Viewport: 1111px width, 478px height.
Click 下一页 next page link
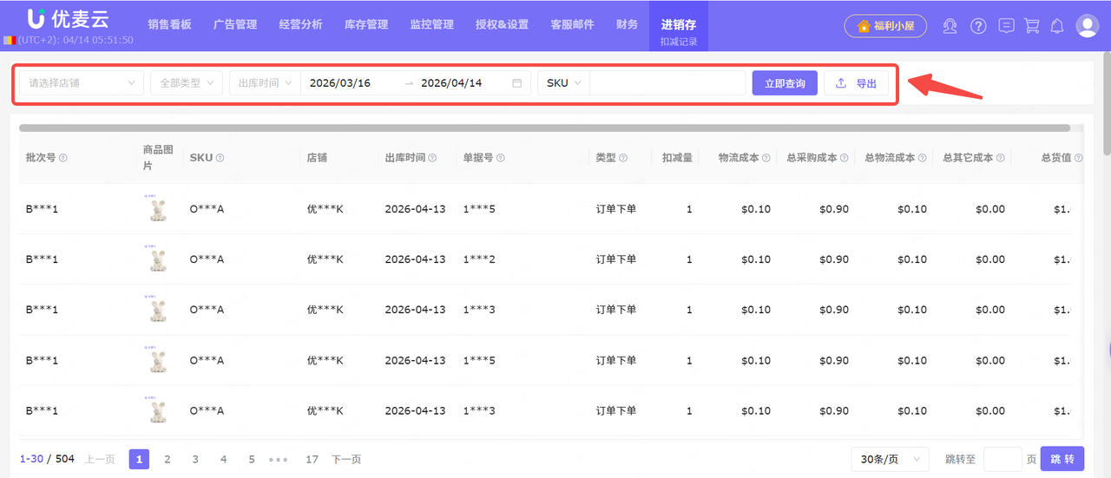coord(346,459)
